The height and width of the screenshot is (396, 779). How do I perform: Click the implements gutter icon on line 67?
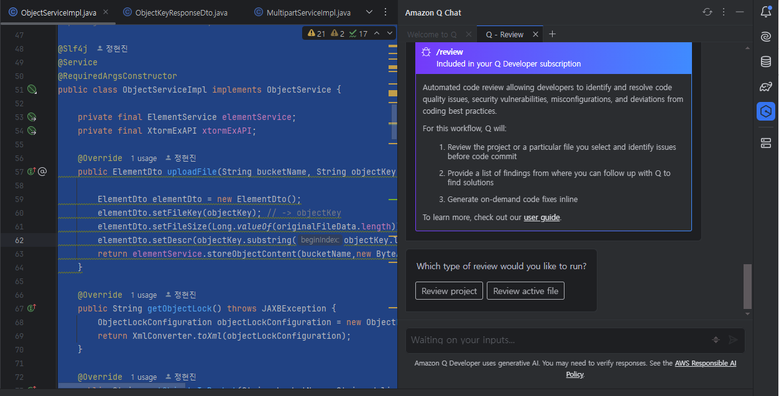coord(31,308)
